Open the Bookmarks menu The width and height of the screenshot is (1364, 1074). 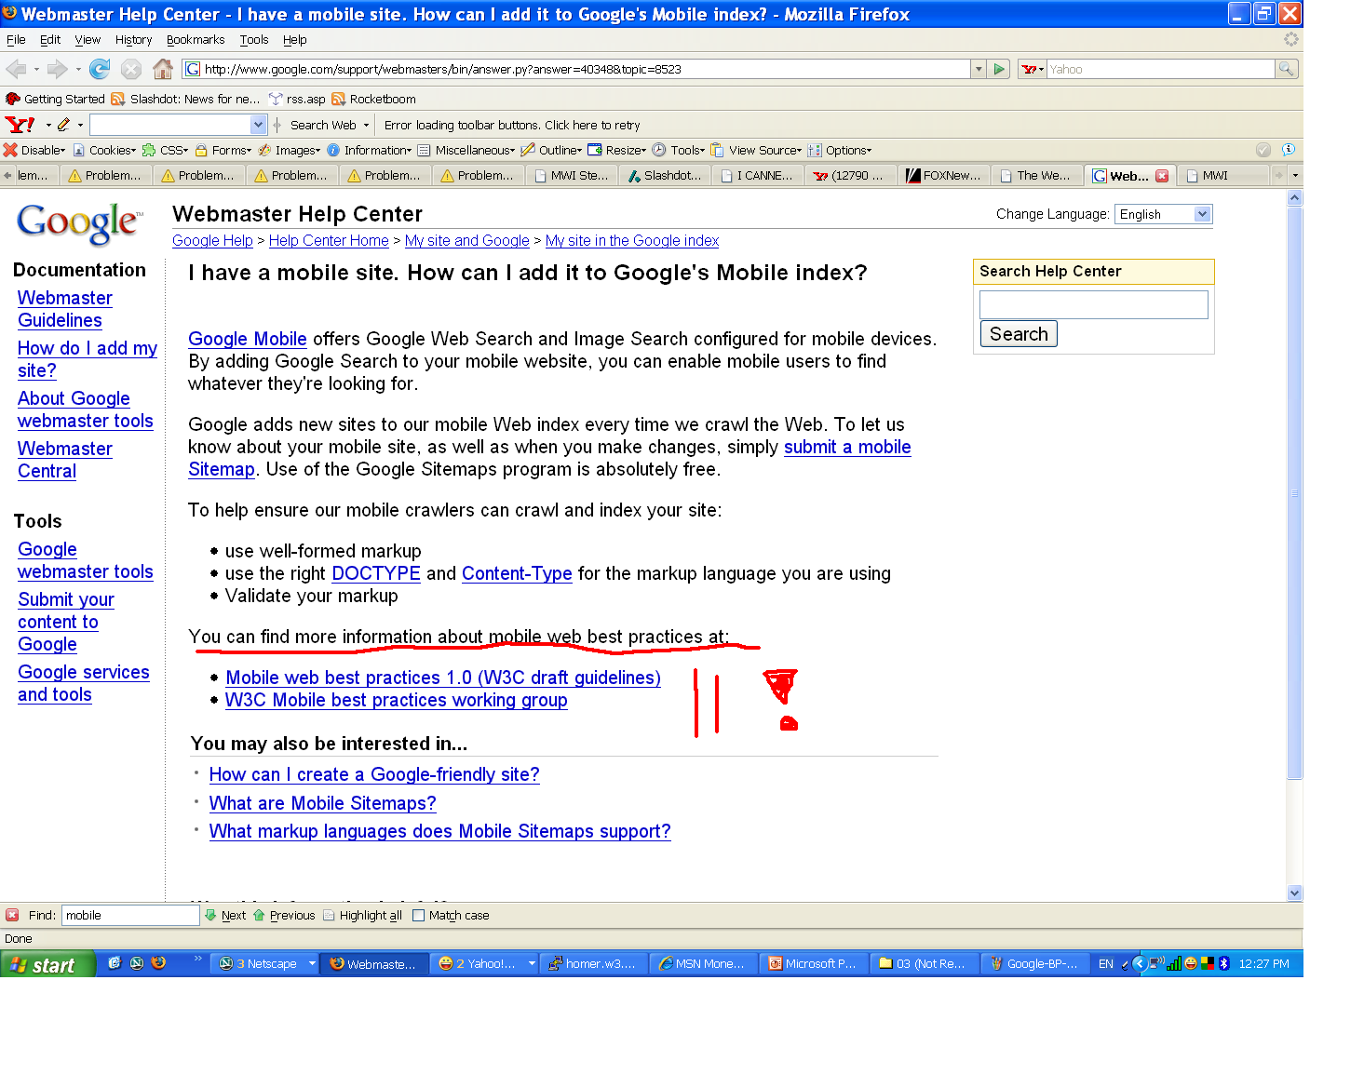tap(196, 40)
